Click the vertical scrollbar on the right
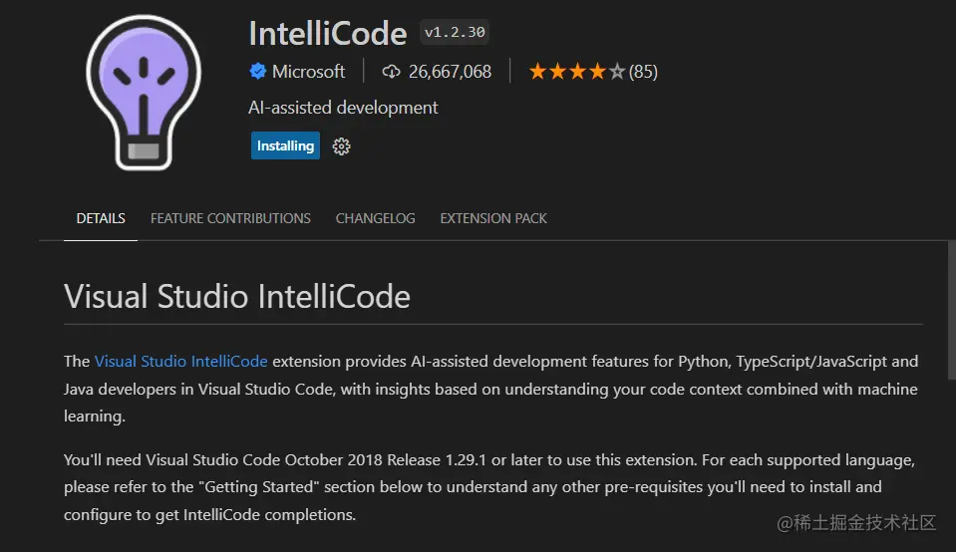 (x=952, y=310)
